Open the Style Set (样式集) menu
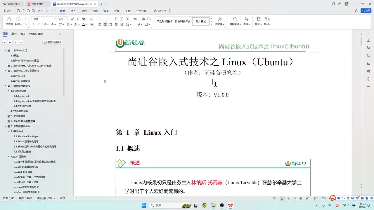 [220, 21]
